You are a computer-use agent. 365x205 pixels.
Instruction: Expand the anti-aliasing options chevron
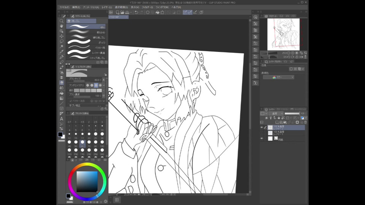tap(104, 85)
